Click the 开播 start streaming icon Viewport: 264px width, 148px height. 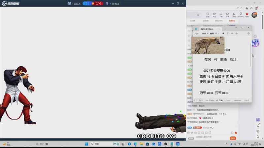[x=227, y=15]
